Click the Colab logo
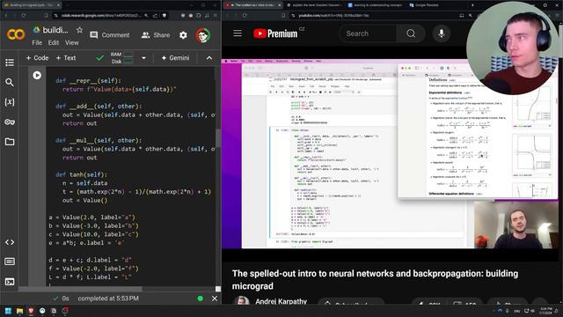This screenshot has width=563, height=317. [16, 34]
